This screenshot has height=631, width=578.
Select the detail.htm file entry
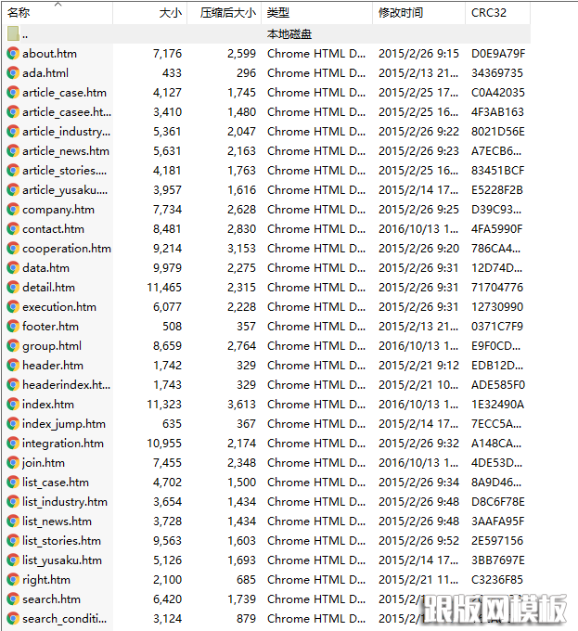click(48, 288)
